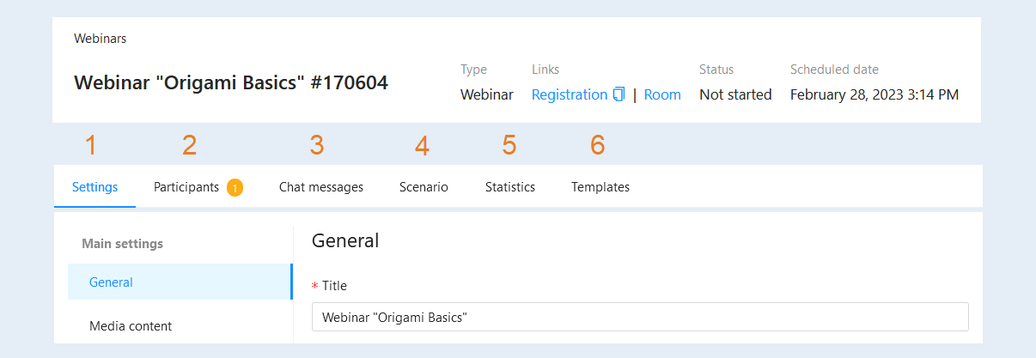View the Statistics tab
1036x358 pixels.
click(x=510, y=186)
